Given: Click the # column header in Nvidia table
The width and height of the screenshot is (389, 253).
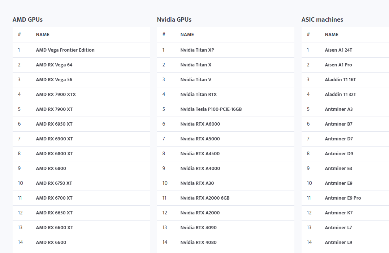Looking at the screenshot, I should [164, 35].
